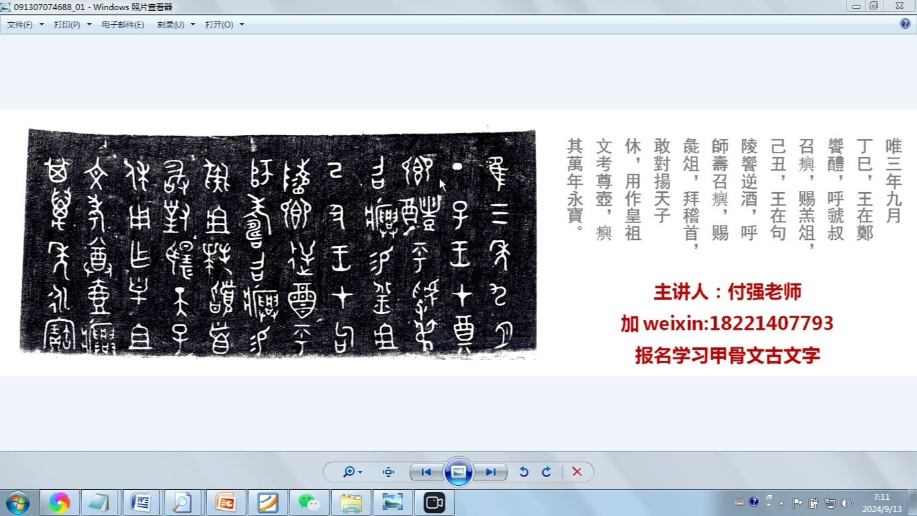Open the document search magnifier taskbar app
917x516 pixels.
coord(182,503)
